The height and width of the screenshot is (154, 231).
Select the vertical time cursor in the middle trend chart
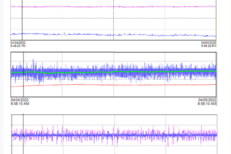click(23, 74)
